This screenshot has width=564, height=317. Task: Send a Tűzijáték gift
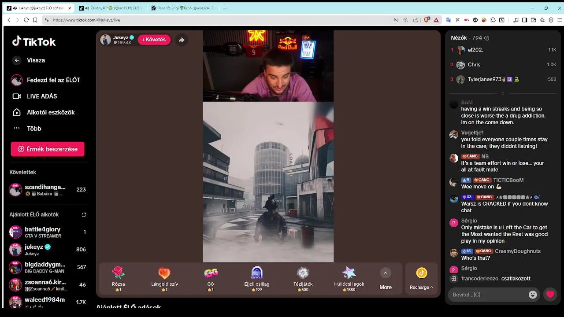(x=303, y=279)
